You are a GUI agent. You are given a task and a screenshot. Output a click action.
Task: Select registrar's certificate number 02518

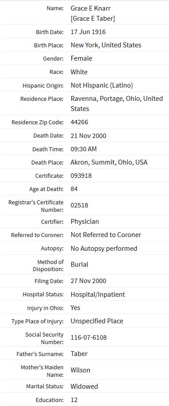[x=79, y=205]
